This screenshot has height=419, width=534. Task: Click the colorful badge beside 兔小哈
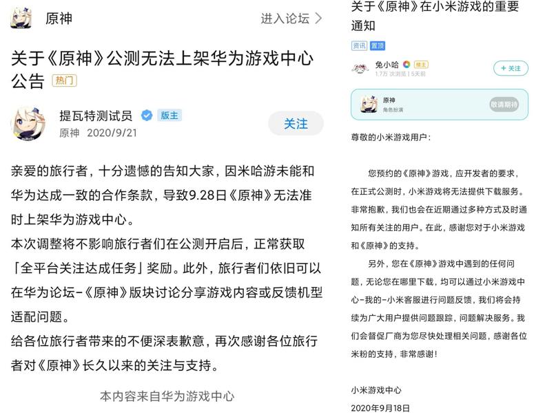pyautogui.click(x=407, y=64)
